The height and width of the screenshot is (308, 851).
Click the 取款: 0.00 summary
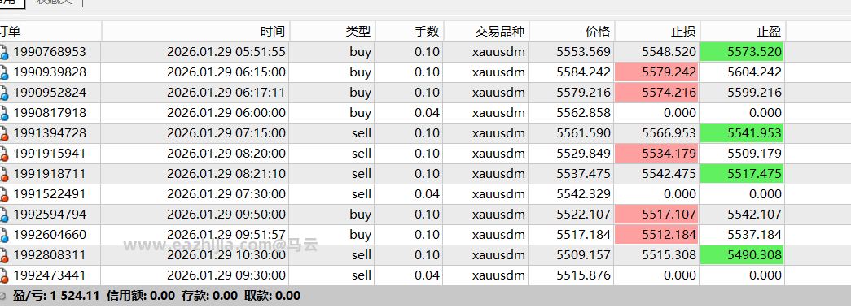[273, 296]
